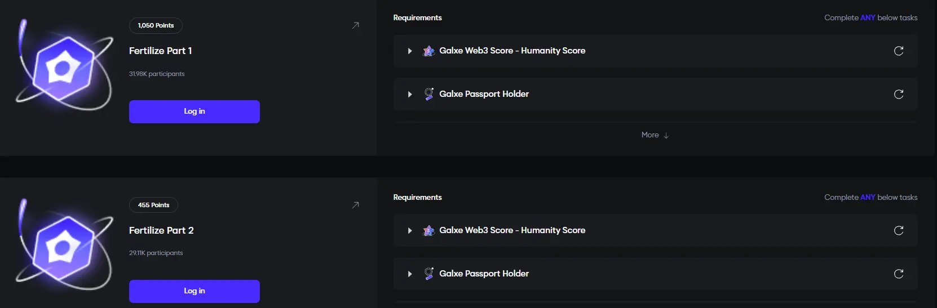Expand Galxe Passport Holder in Fertilize Part 2
This screenshot has width=937, height=308.
[x=410, y=274]
